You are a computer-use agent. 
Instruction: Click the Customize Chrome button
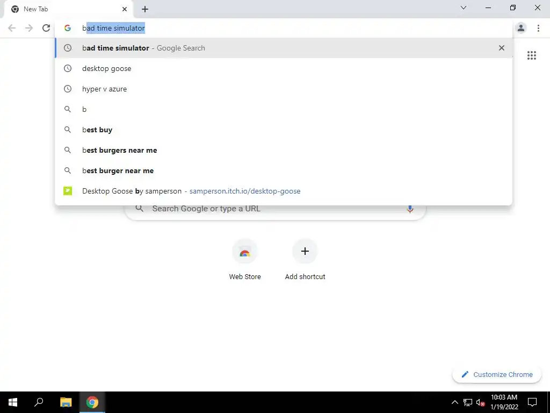pos(497,374)
